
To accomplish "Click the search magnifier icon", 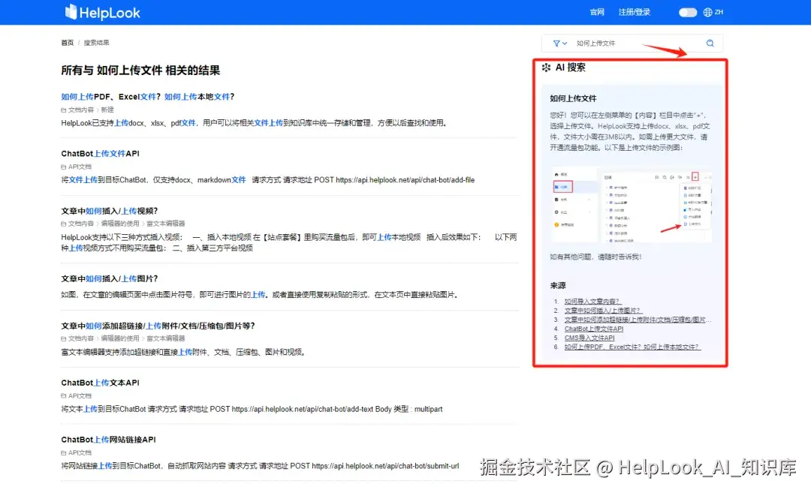I will click(x=710, y=44).
